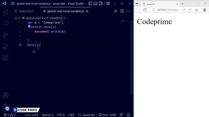
Task: Open Read aloud in browser
Action: tap(184, 10)
